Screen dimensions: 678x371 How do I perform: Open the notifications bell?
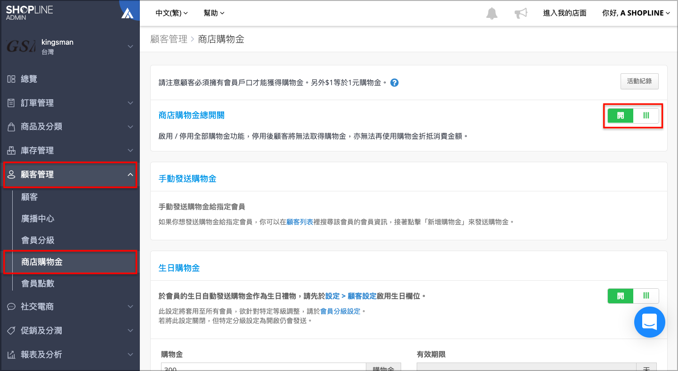pos(492,13)
